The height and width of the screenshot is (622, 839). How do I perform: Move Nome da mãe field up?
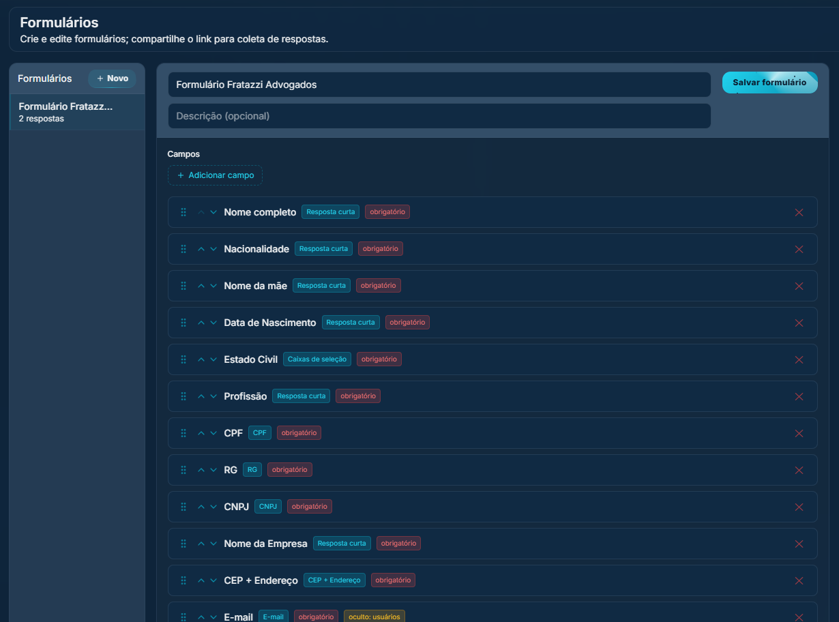[201, 286]
